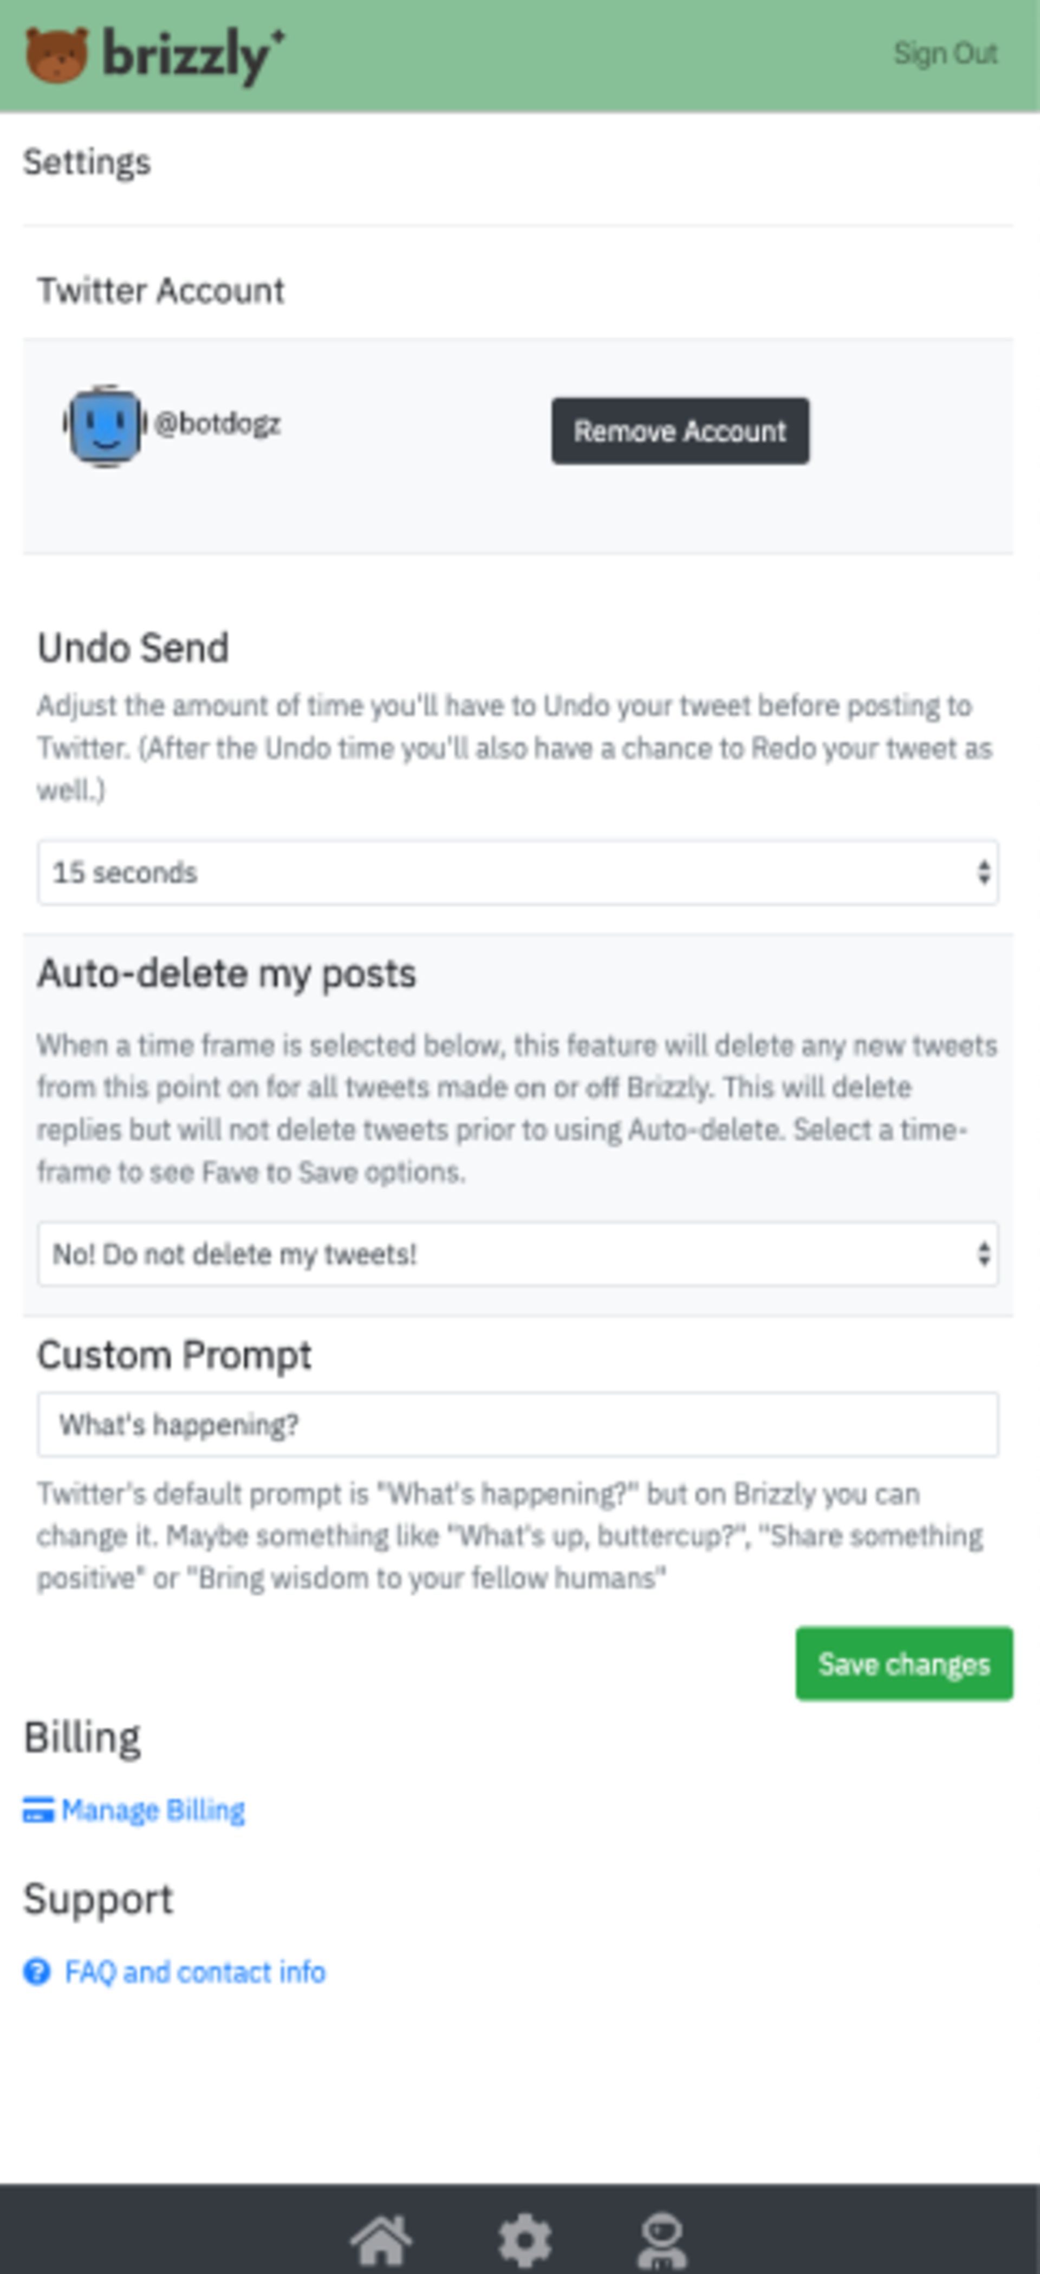Open the profile person icon in bottom bar
The width and height of the screenshot is (1040, 2274).
pos(661,2239)
